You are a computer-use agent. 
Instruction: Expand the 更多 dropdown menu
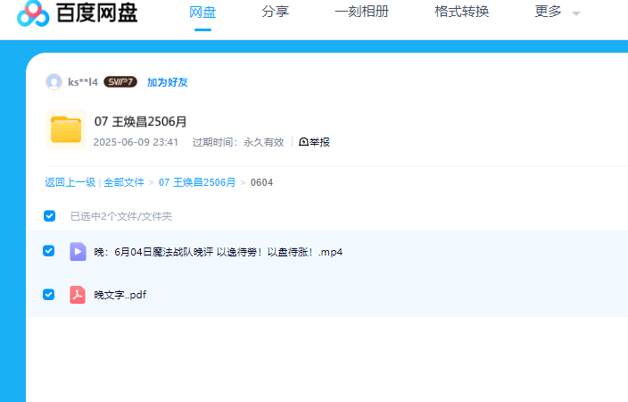coord(557,13)
